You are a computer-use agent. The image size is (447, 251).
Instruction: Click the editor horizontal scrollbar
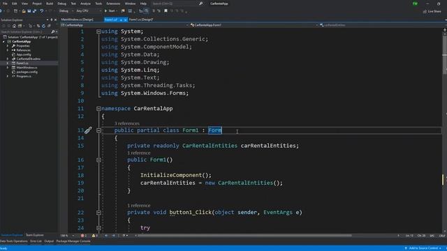[245, 236]
